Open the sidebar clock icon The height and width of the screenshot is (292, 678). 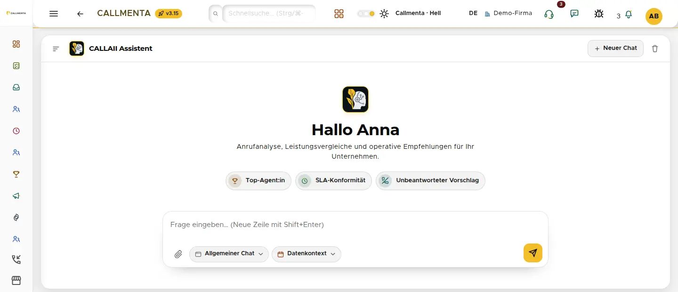(16, 131)
